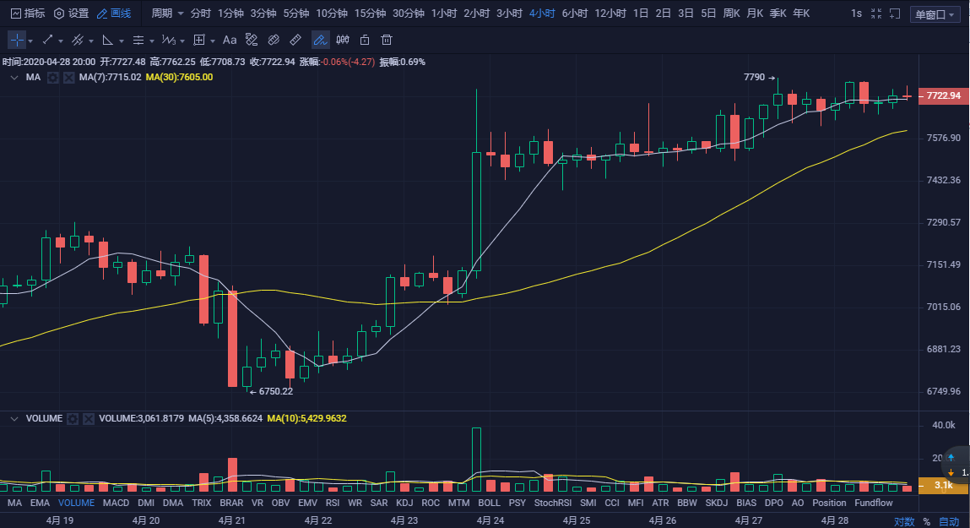Expand the rectangle shape dropdown arrow
This screenshot has height=528, width=970.
[x=212, y=41]
